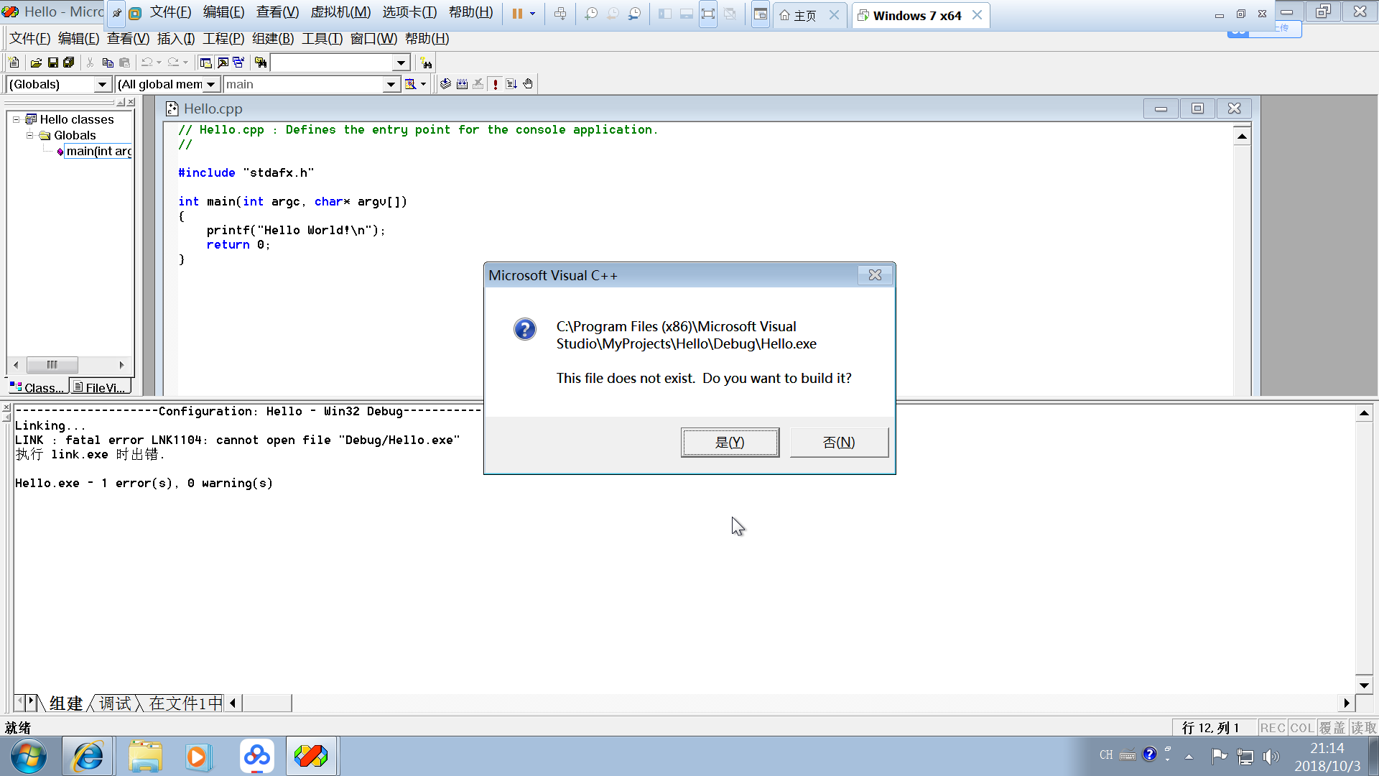Click the WizardBar actions wand icon

click(x=410, y=84)
